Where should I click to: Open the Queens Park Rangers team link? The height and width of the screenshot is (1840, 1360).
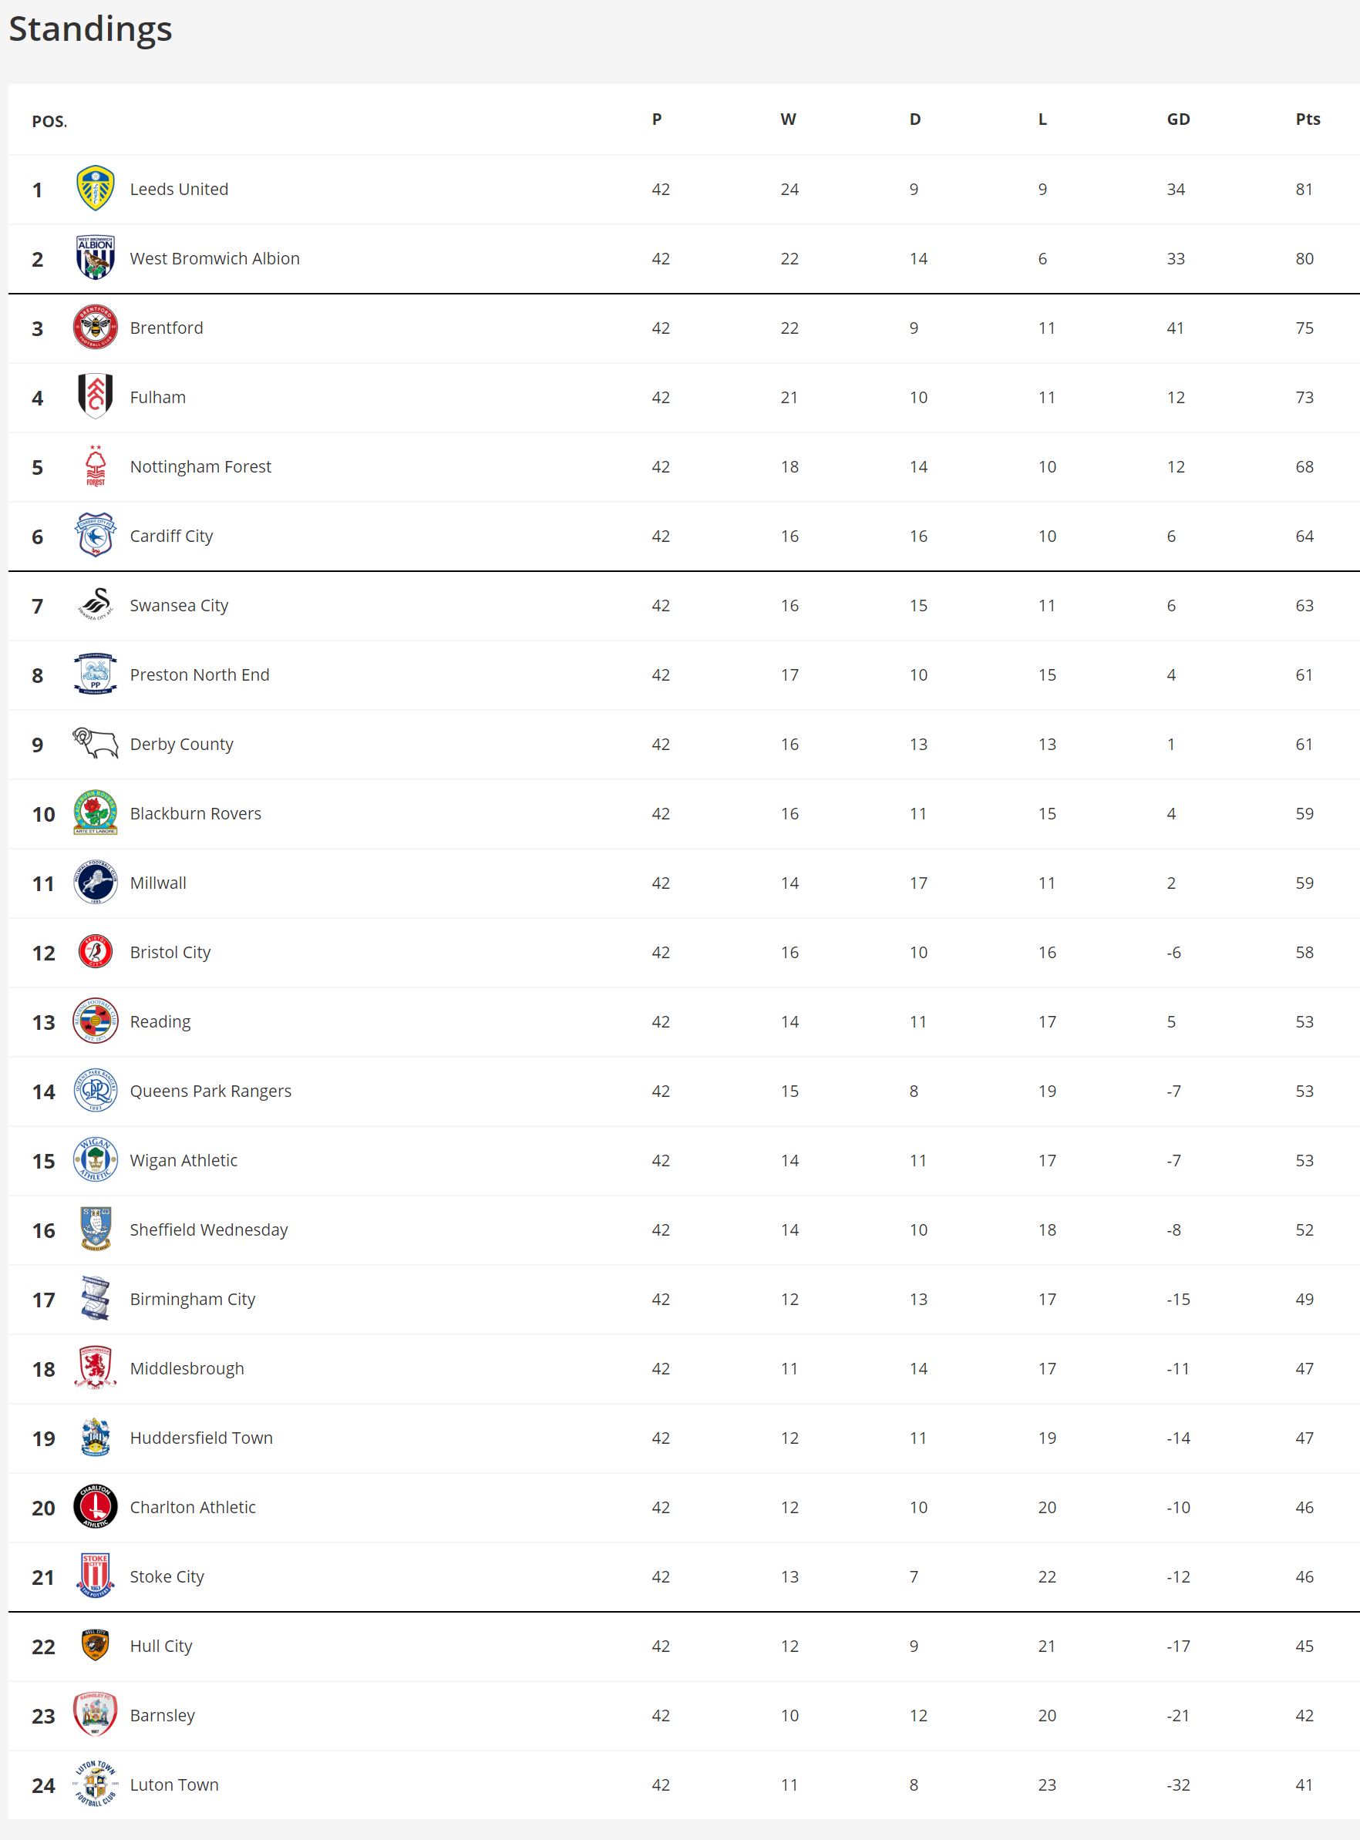click(210, 1092)
